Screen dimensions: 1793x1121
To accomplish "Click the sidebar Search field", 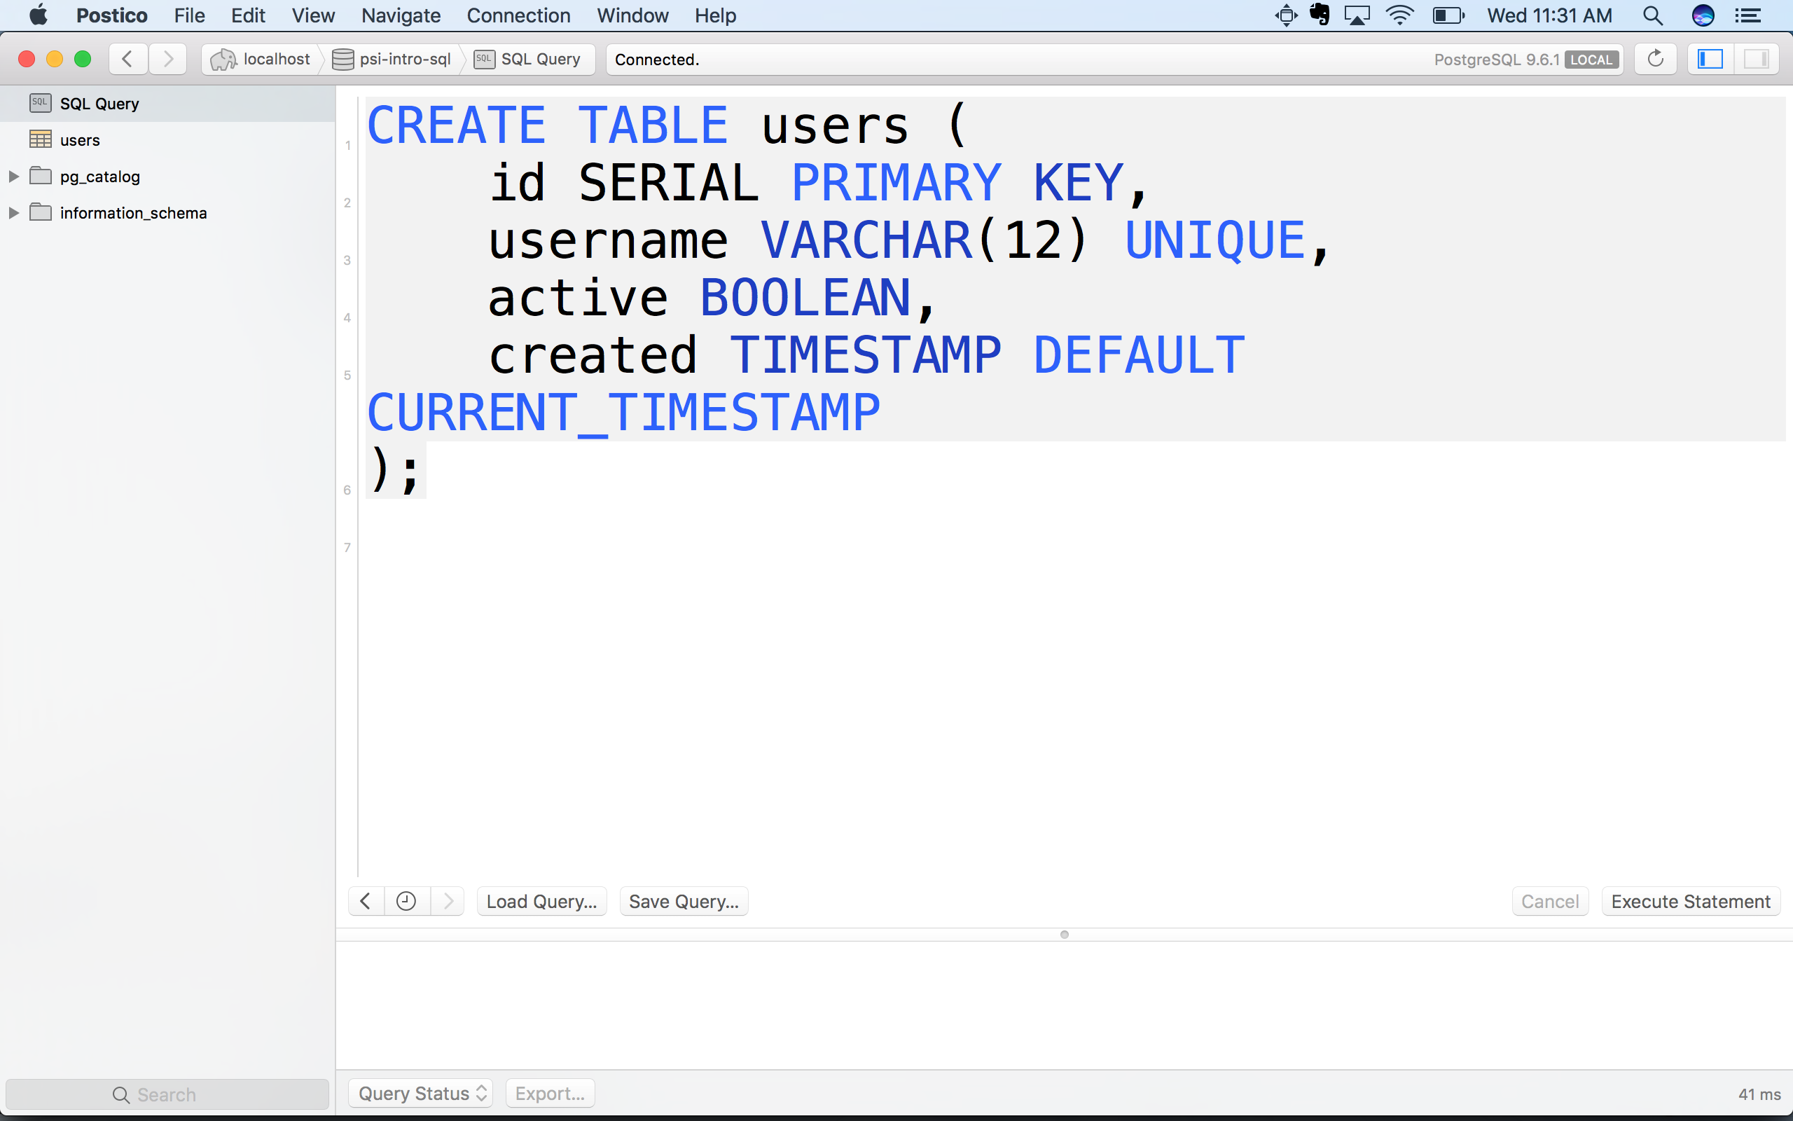I will pyautogui.click(x=167, y=1094).
